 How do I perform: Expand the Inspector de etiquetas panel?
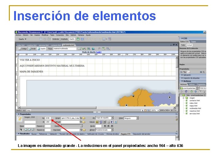tap(182, 78)
